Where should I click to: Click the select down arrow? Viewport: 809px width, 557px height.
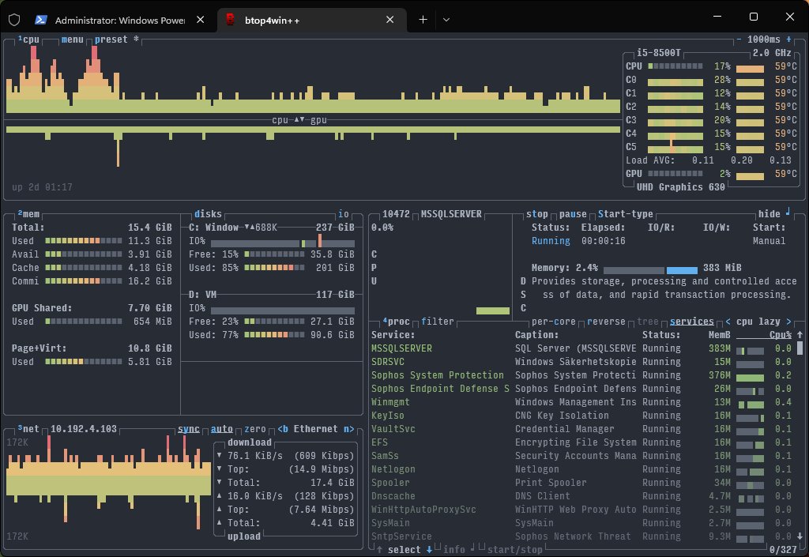point(429,550)
